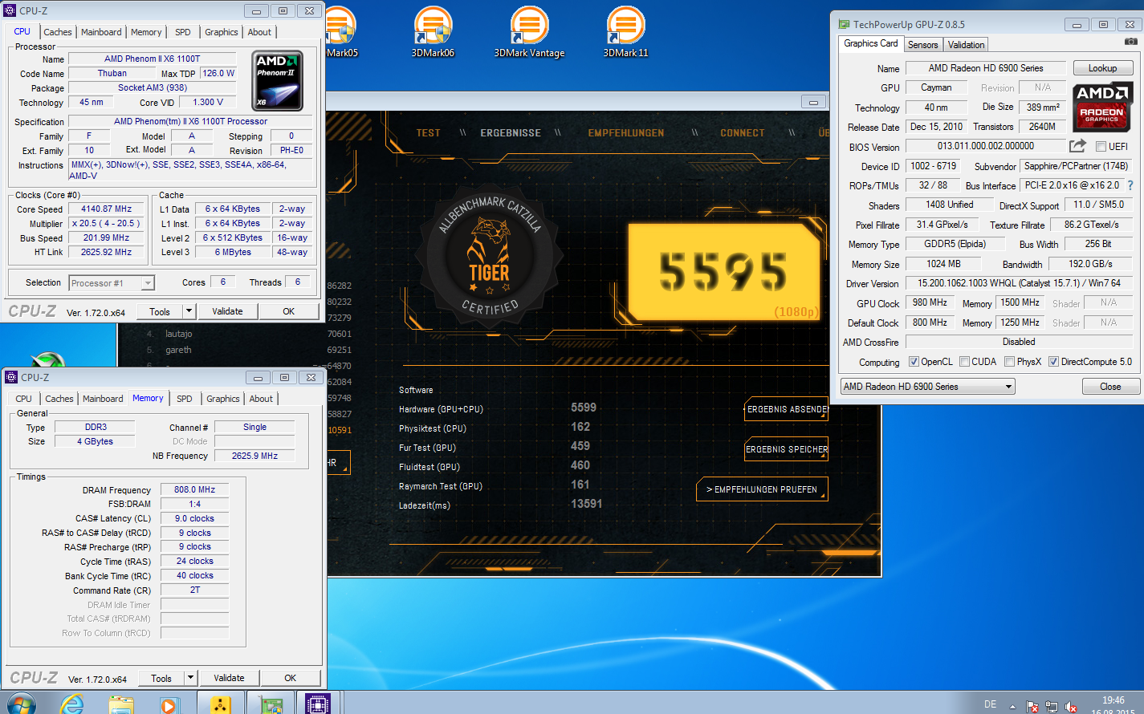Open Action Center flag tray icon
The width and height of the screenshot is (1144, 714).
coord(1032,707)
